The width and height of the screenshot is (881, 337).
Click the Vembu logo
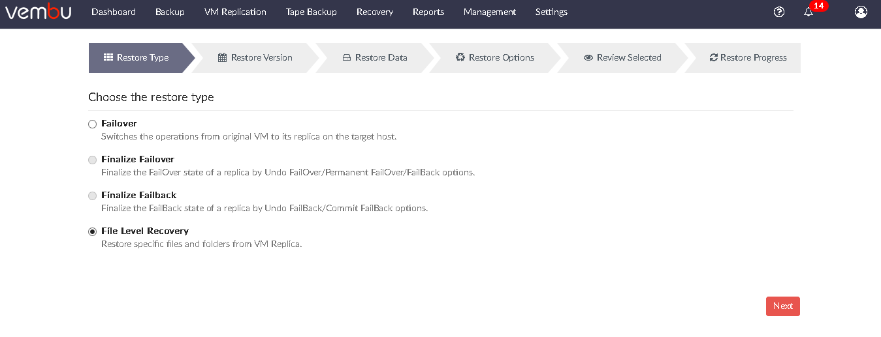point(38,12)
